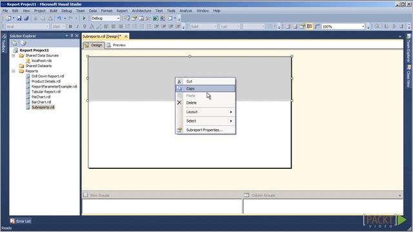Open the Report menu in menu bar
This screenshot has height=232, width=413.
(x=122, y=11)
